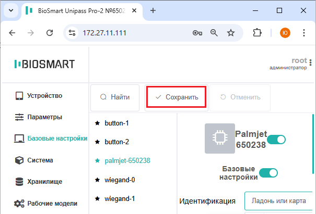Select the BioSmart Unipass Pro-2 tab
The image size is (316, 214).
pos(81,11)
